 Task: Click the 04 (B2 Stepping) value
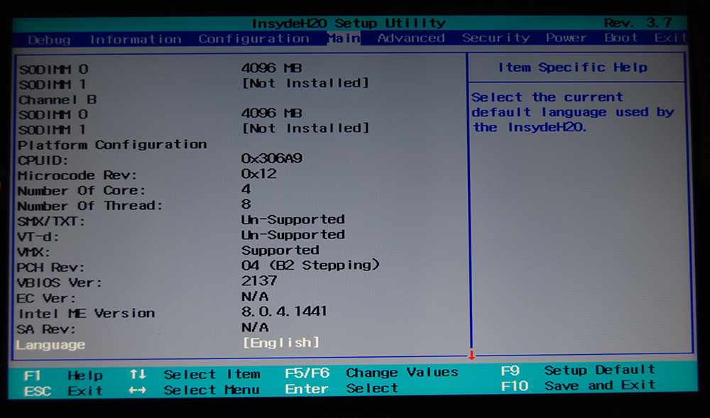coord(311,265)
